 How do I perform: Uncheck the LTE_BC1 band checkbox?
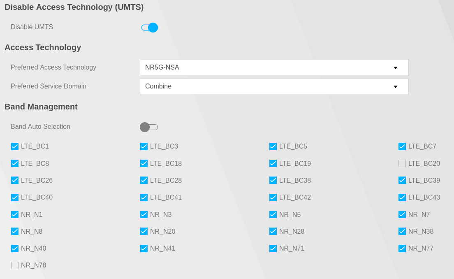[x=15, y=146]
